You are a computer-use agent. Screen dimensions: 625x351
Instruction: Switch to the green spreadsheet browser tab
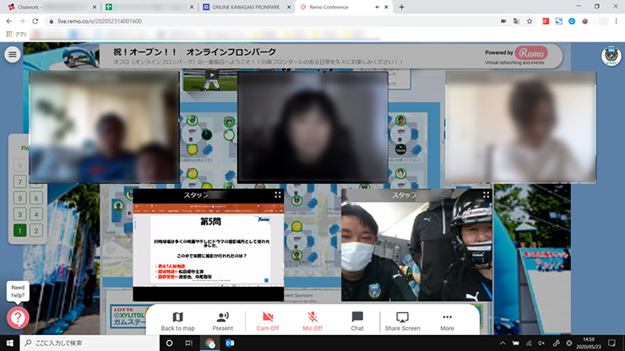149,7
